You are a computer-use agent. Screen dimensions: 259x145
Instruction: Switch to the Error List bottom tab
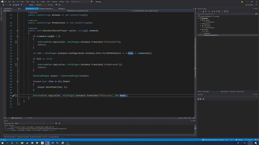[45, 137]
